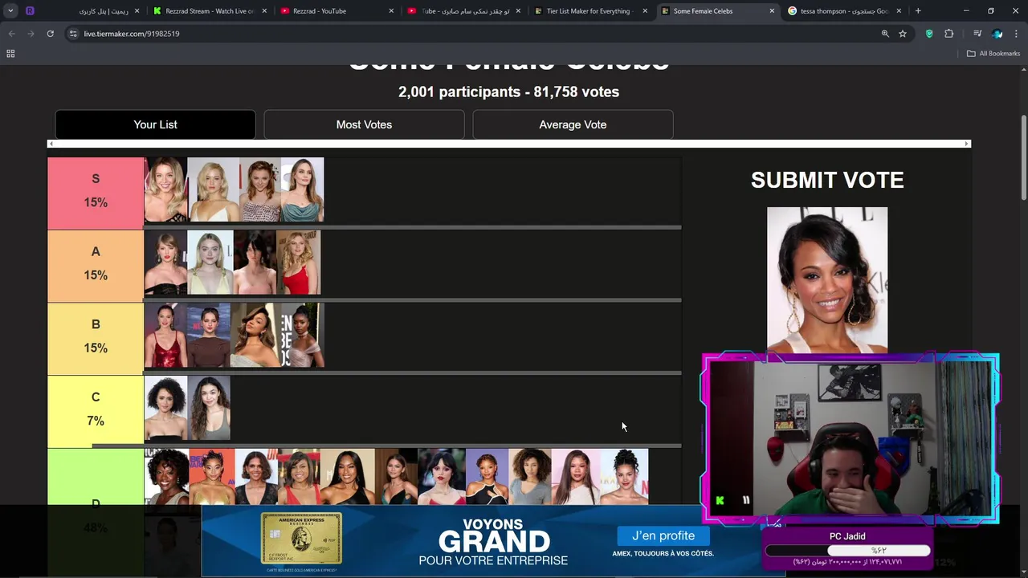Click the right arrow of the white horizontal scrollbar

pos(967,144)
